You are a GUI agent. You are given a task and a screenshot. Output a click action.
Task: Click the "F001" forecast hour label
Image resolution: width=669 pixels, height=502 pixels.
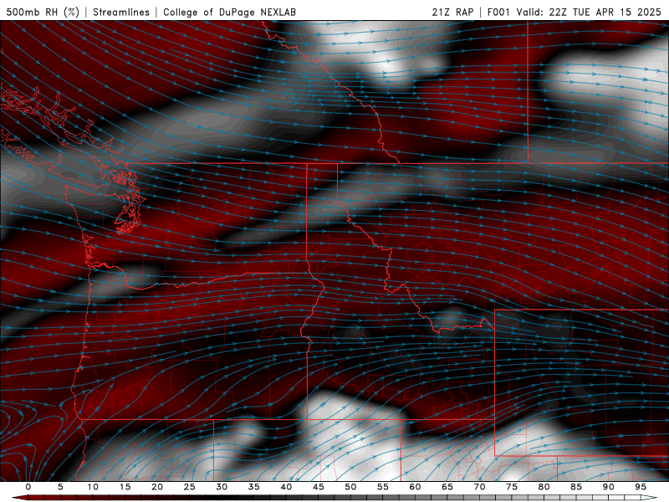498,12
